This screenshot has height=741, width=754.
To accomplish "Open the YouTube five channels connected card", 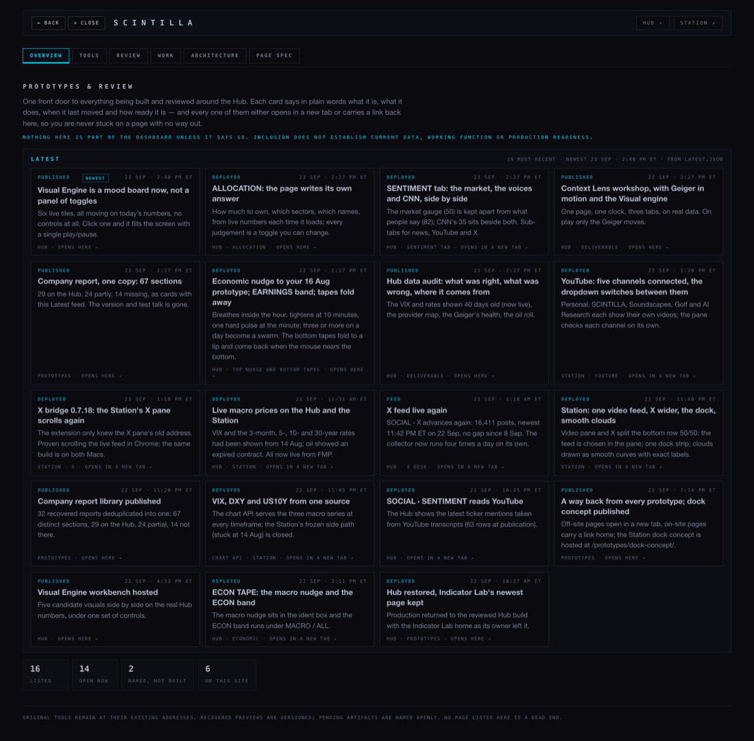I will (x=639, y=323).
